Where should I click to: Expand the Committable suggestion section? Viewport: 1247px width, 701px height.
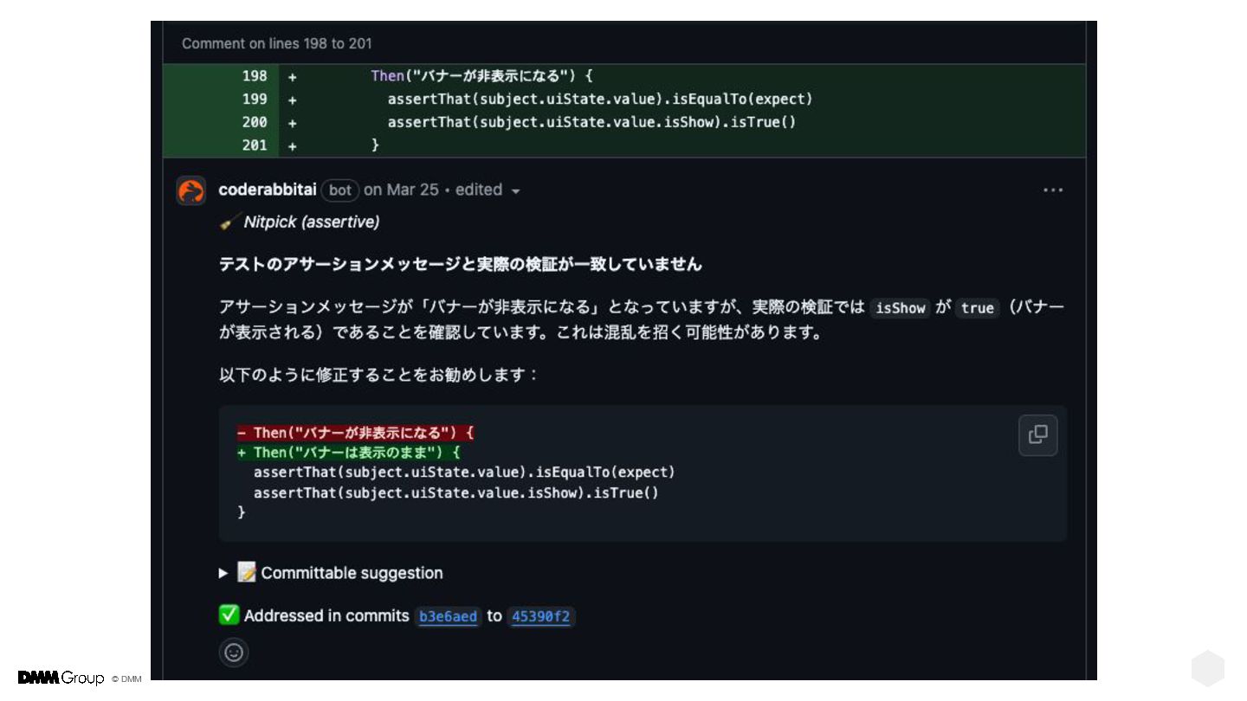pyautogui.click(x=223, y=573)
